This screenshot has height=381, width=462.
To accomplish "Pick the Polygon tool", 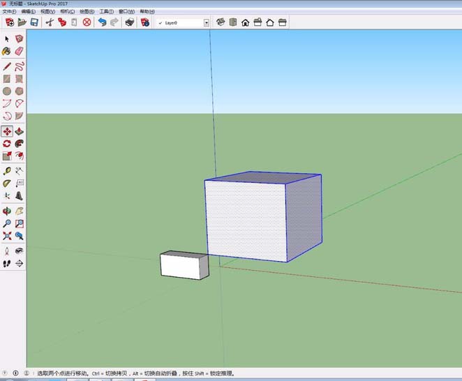I will tap(19, 91).
